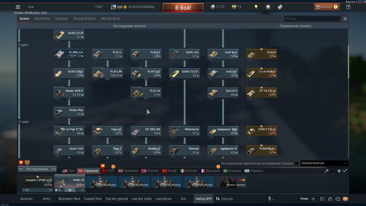Open the help question mark icon
The height and width of the screenshot is (206, 366).
click(348, 7)
